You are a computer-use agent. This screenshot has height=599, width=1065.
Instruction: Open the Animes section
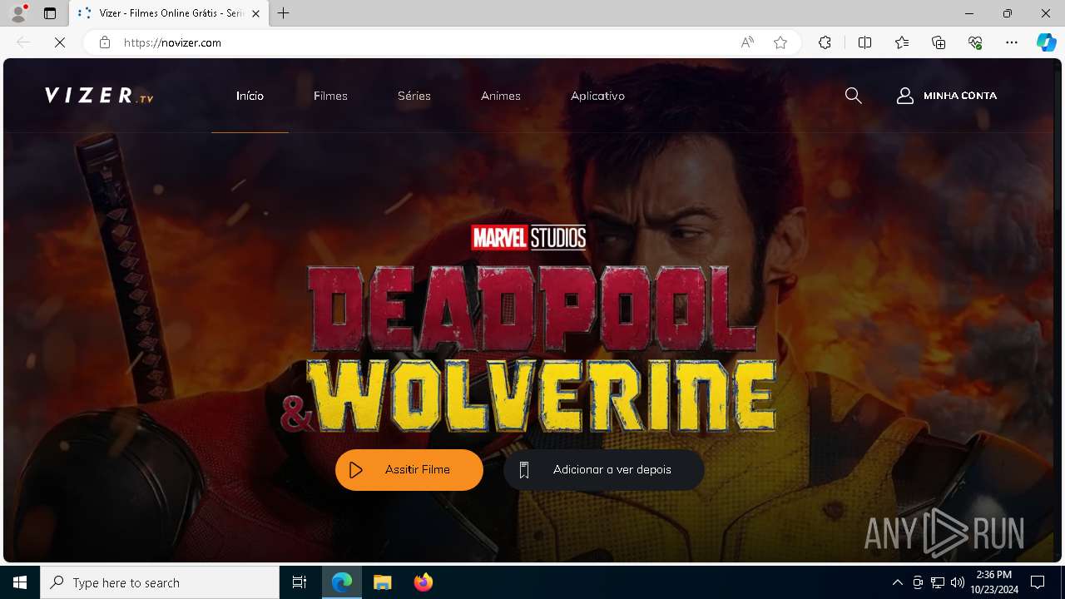pyautogui.click(x=500, y=96)
